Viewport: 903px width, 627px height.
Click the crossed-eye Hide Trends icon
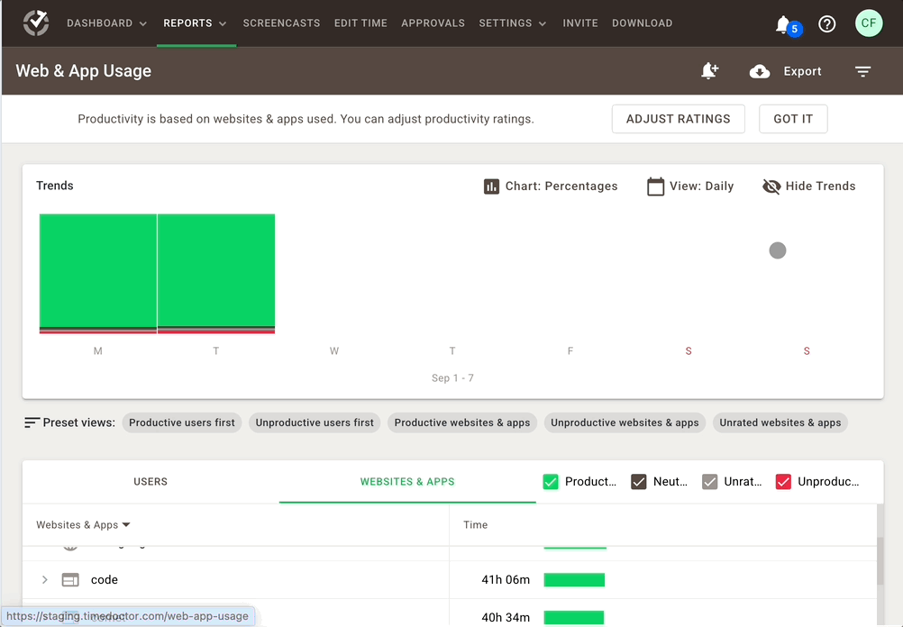click(x=771, y=186)
